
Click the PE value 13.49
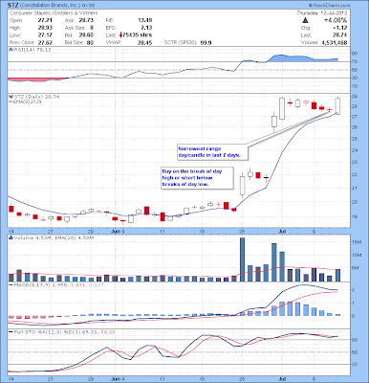(x=145, y=20)
